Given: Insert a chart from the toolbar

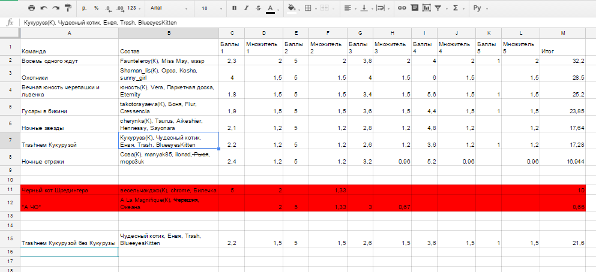Looking at the screenshot, I should (426, 8).
